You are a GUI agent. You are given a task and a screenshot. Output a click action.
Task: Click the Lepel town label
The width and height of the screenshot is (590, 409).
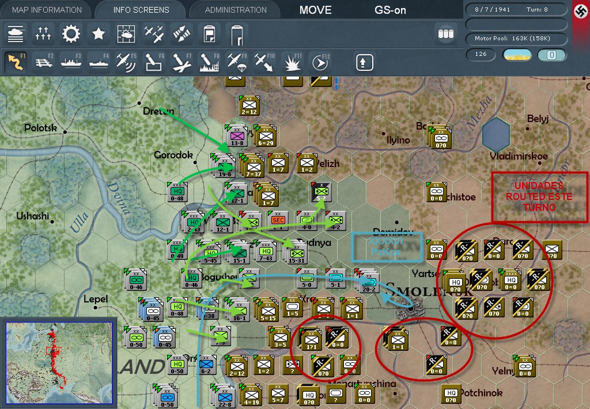pyautogui.click(x=96, y=299)
